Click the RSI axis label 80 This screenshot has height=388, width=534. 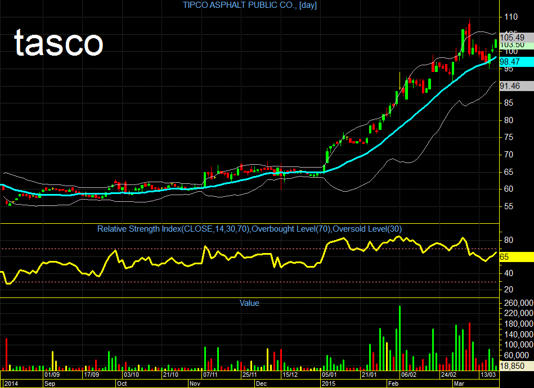tap(509, 240)
